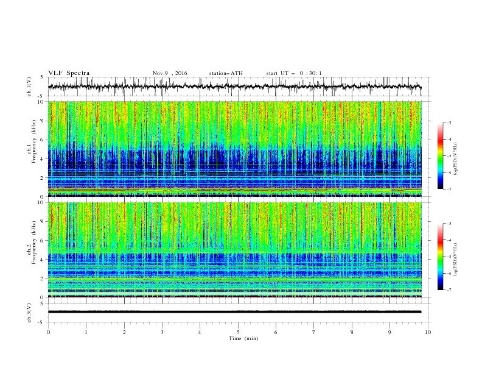The image size is (482, 373).
Task: Click the "-7" tick on ch.2 color bar
Action: click(449, 290)
